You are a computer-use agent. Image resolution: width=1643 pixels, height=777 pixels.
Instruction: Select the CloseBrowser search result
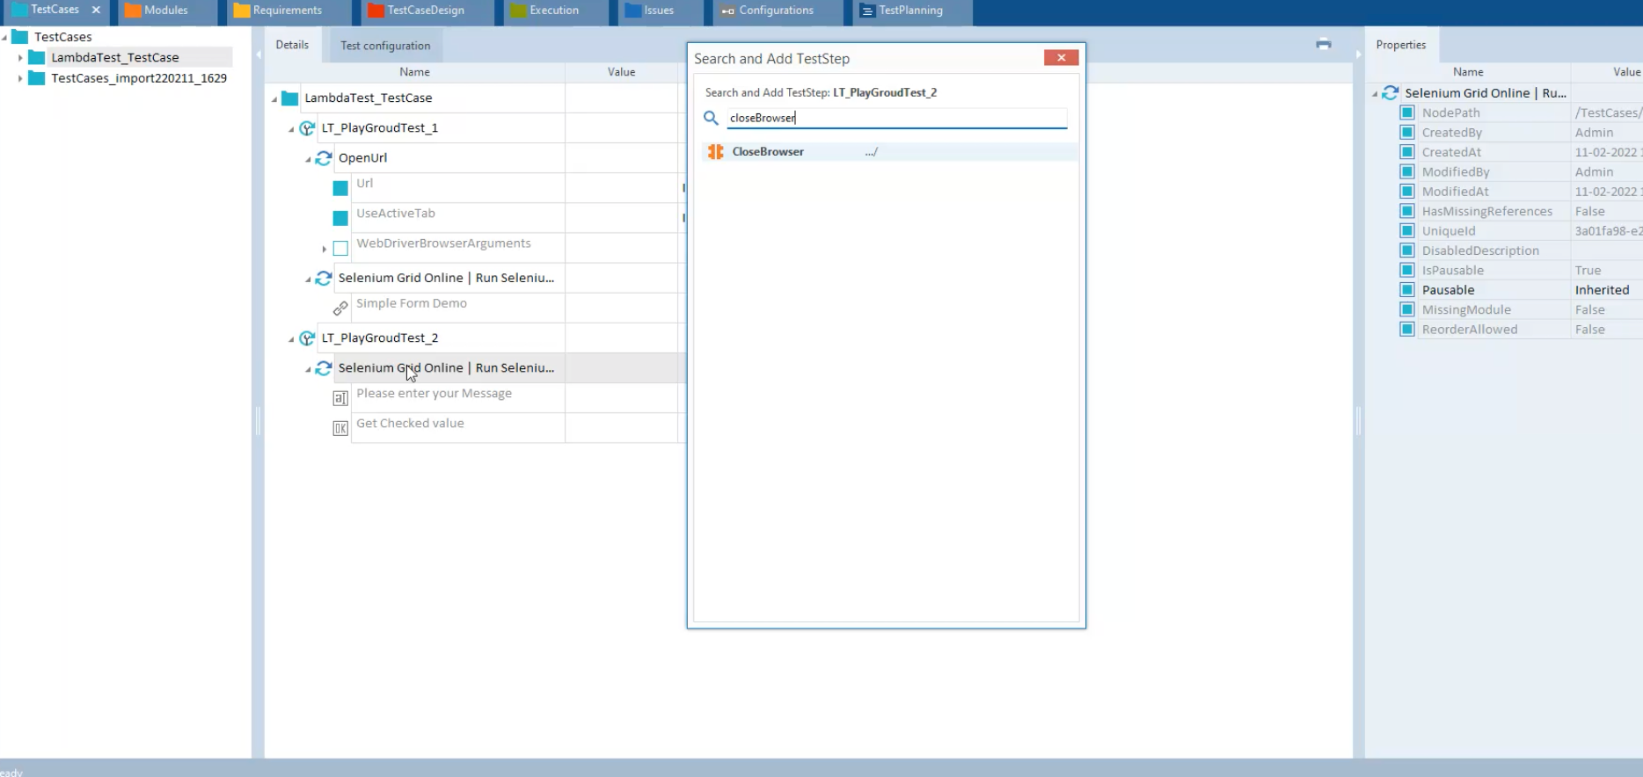[768, 152]
